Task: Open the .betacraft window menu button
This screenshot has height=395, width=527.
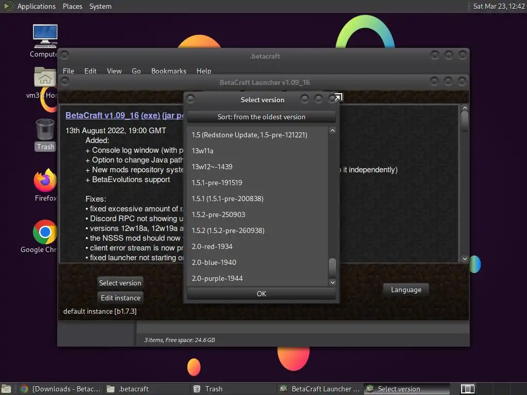Action: pyautogui.click(x=64, y=55)
